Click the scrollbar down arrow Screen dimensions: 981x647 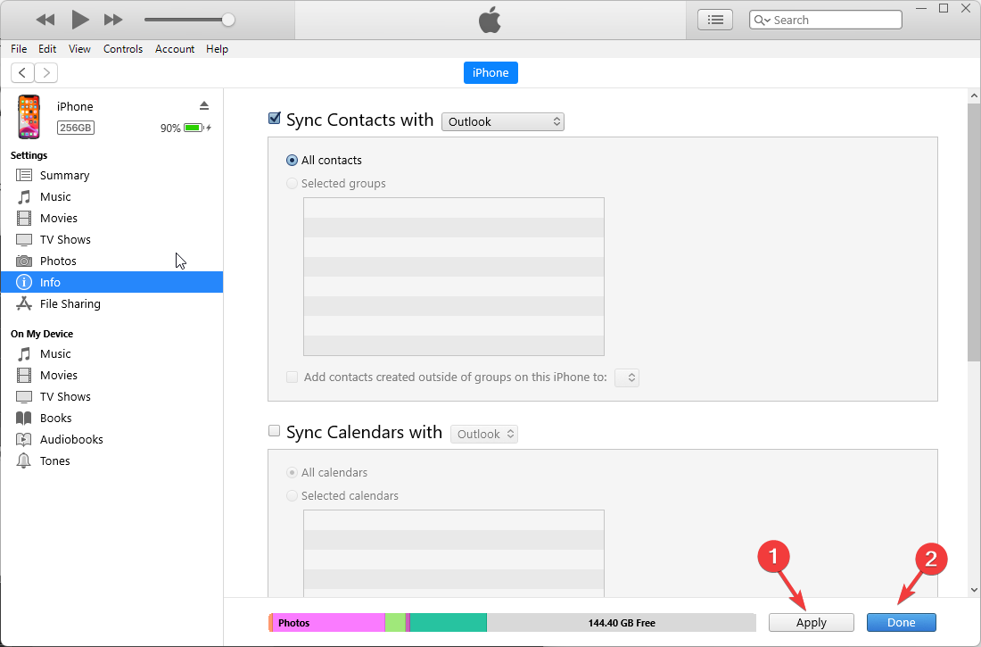(x=974, y=589)
